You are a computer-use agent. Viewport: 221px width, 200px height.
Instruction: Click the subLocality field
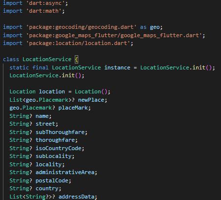(53, 156)
